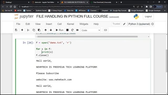
Task: Copy selected cells icon
Action: pos(34,30)
